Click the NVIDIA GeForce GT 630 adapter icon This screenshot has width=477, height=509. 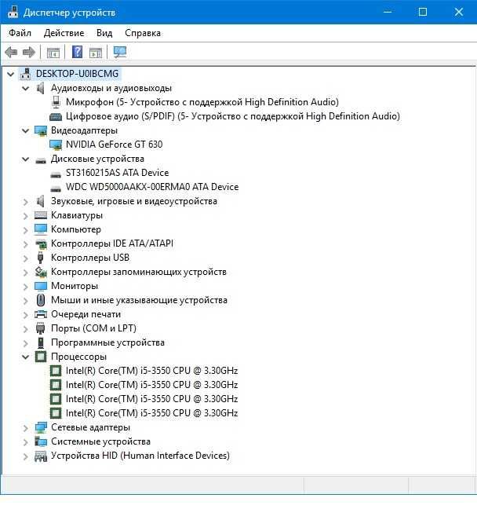[x=56, y=145]
